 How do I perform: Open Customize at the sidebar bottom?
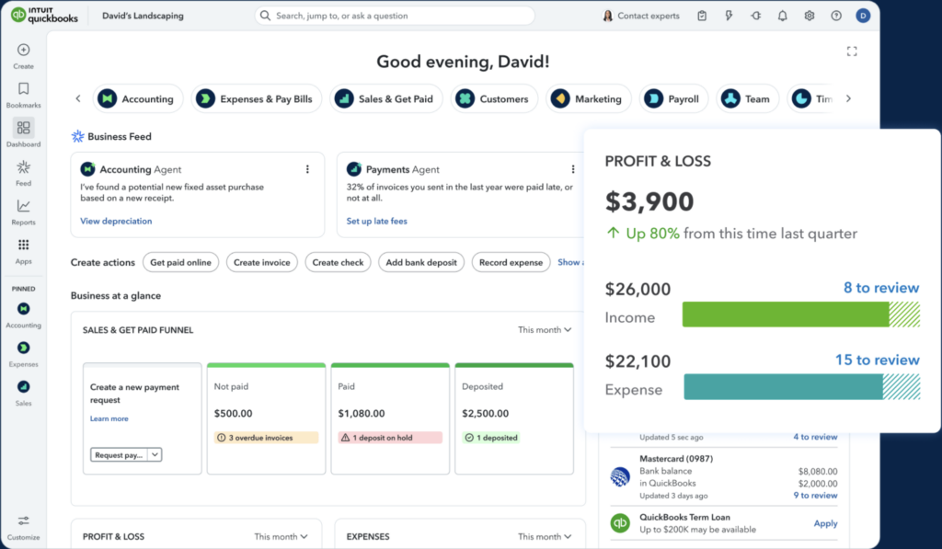click(23, 520)
